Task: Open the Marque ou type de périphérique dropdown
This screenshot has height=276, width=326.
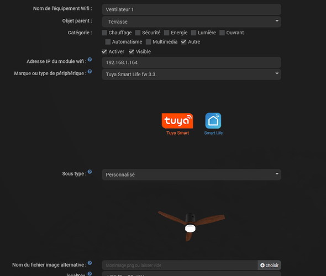Action: [x=192, y=75]
